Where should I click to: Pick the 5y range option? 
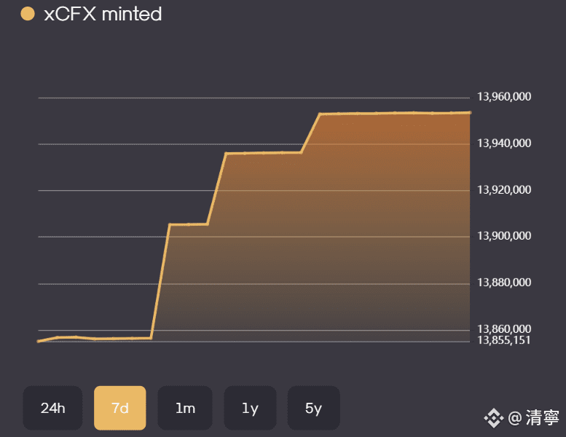313,408
